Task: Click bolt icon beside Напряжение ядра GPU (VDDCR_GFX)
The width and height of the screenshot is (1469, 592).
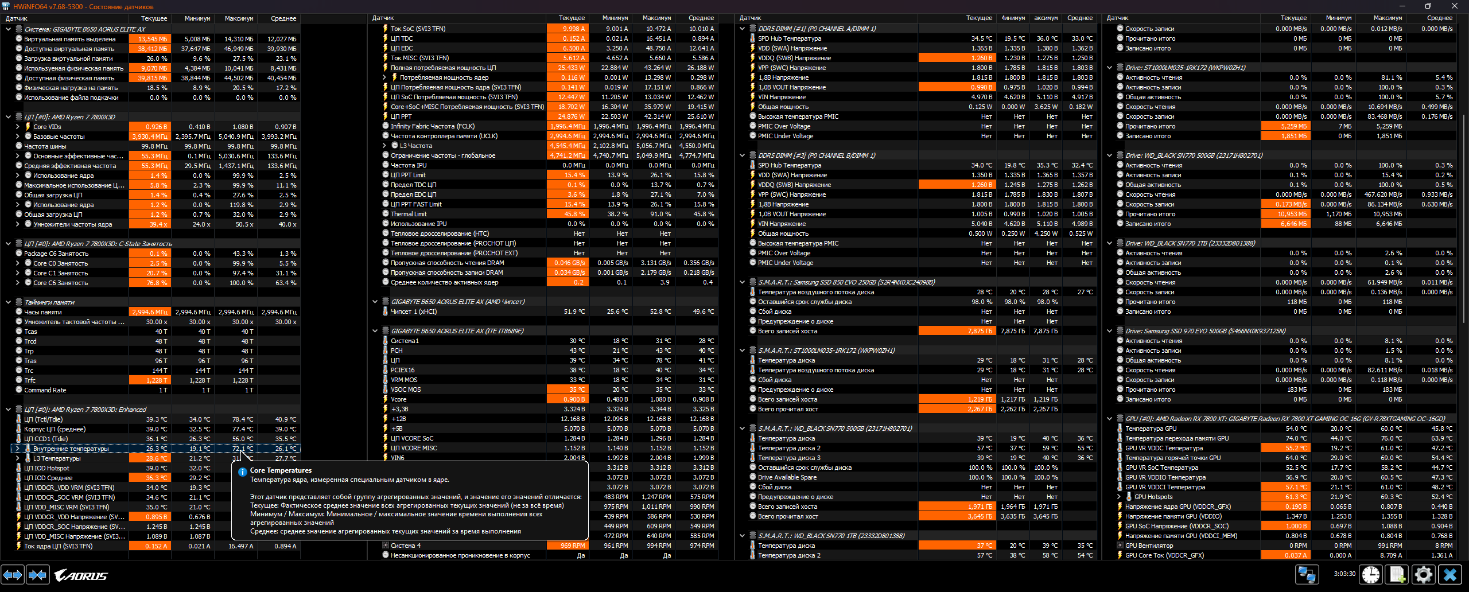Action: [1120, 507]
